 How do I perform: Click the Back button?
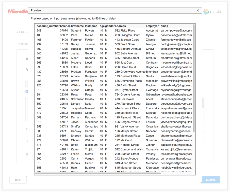coord(18,180)
